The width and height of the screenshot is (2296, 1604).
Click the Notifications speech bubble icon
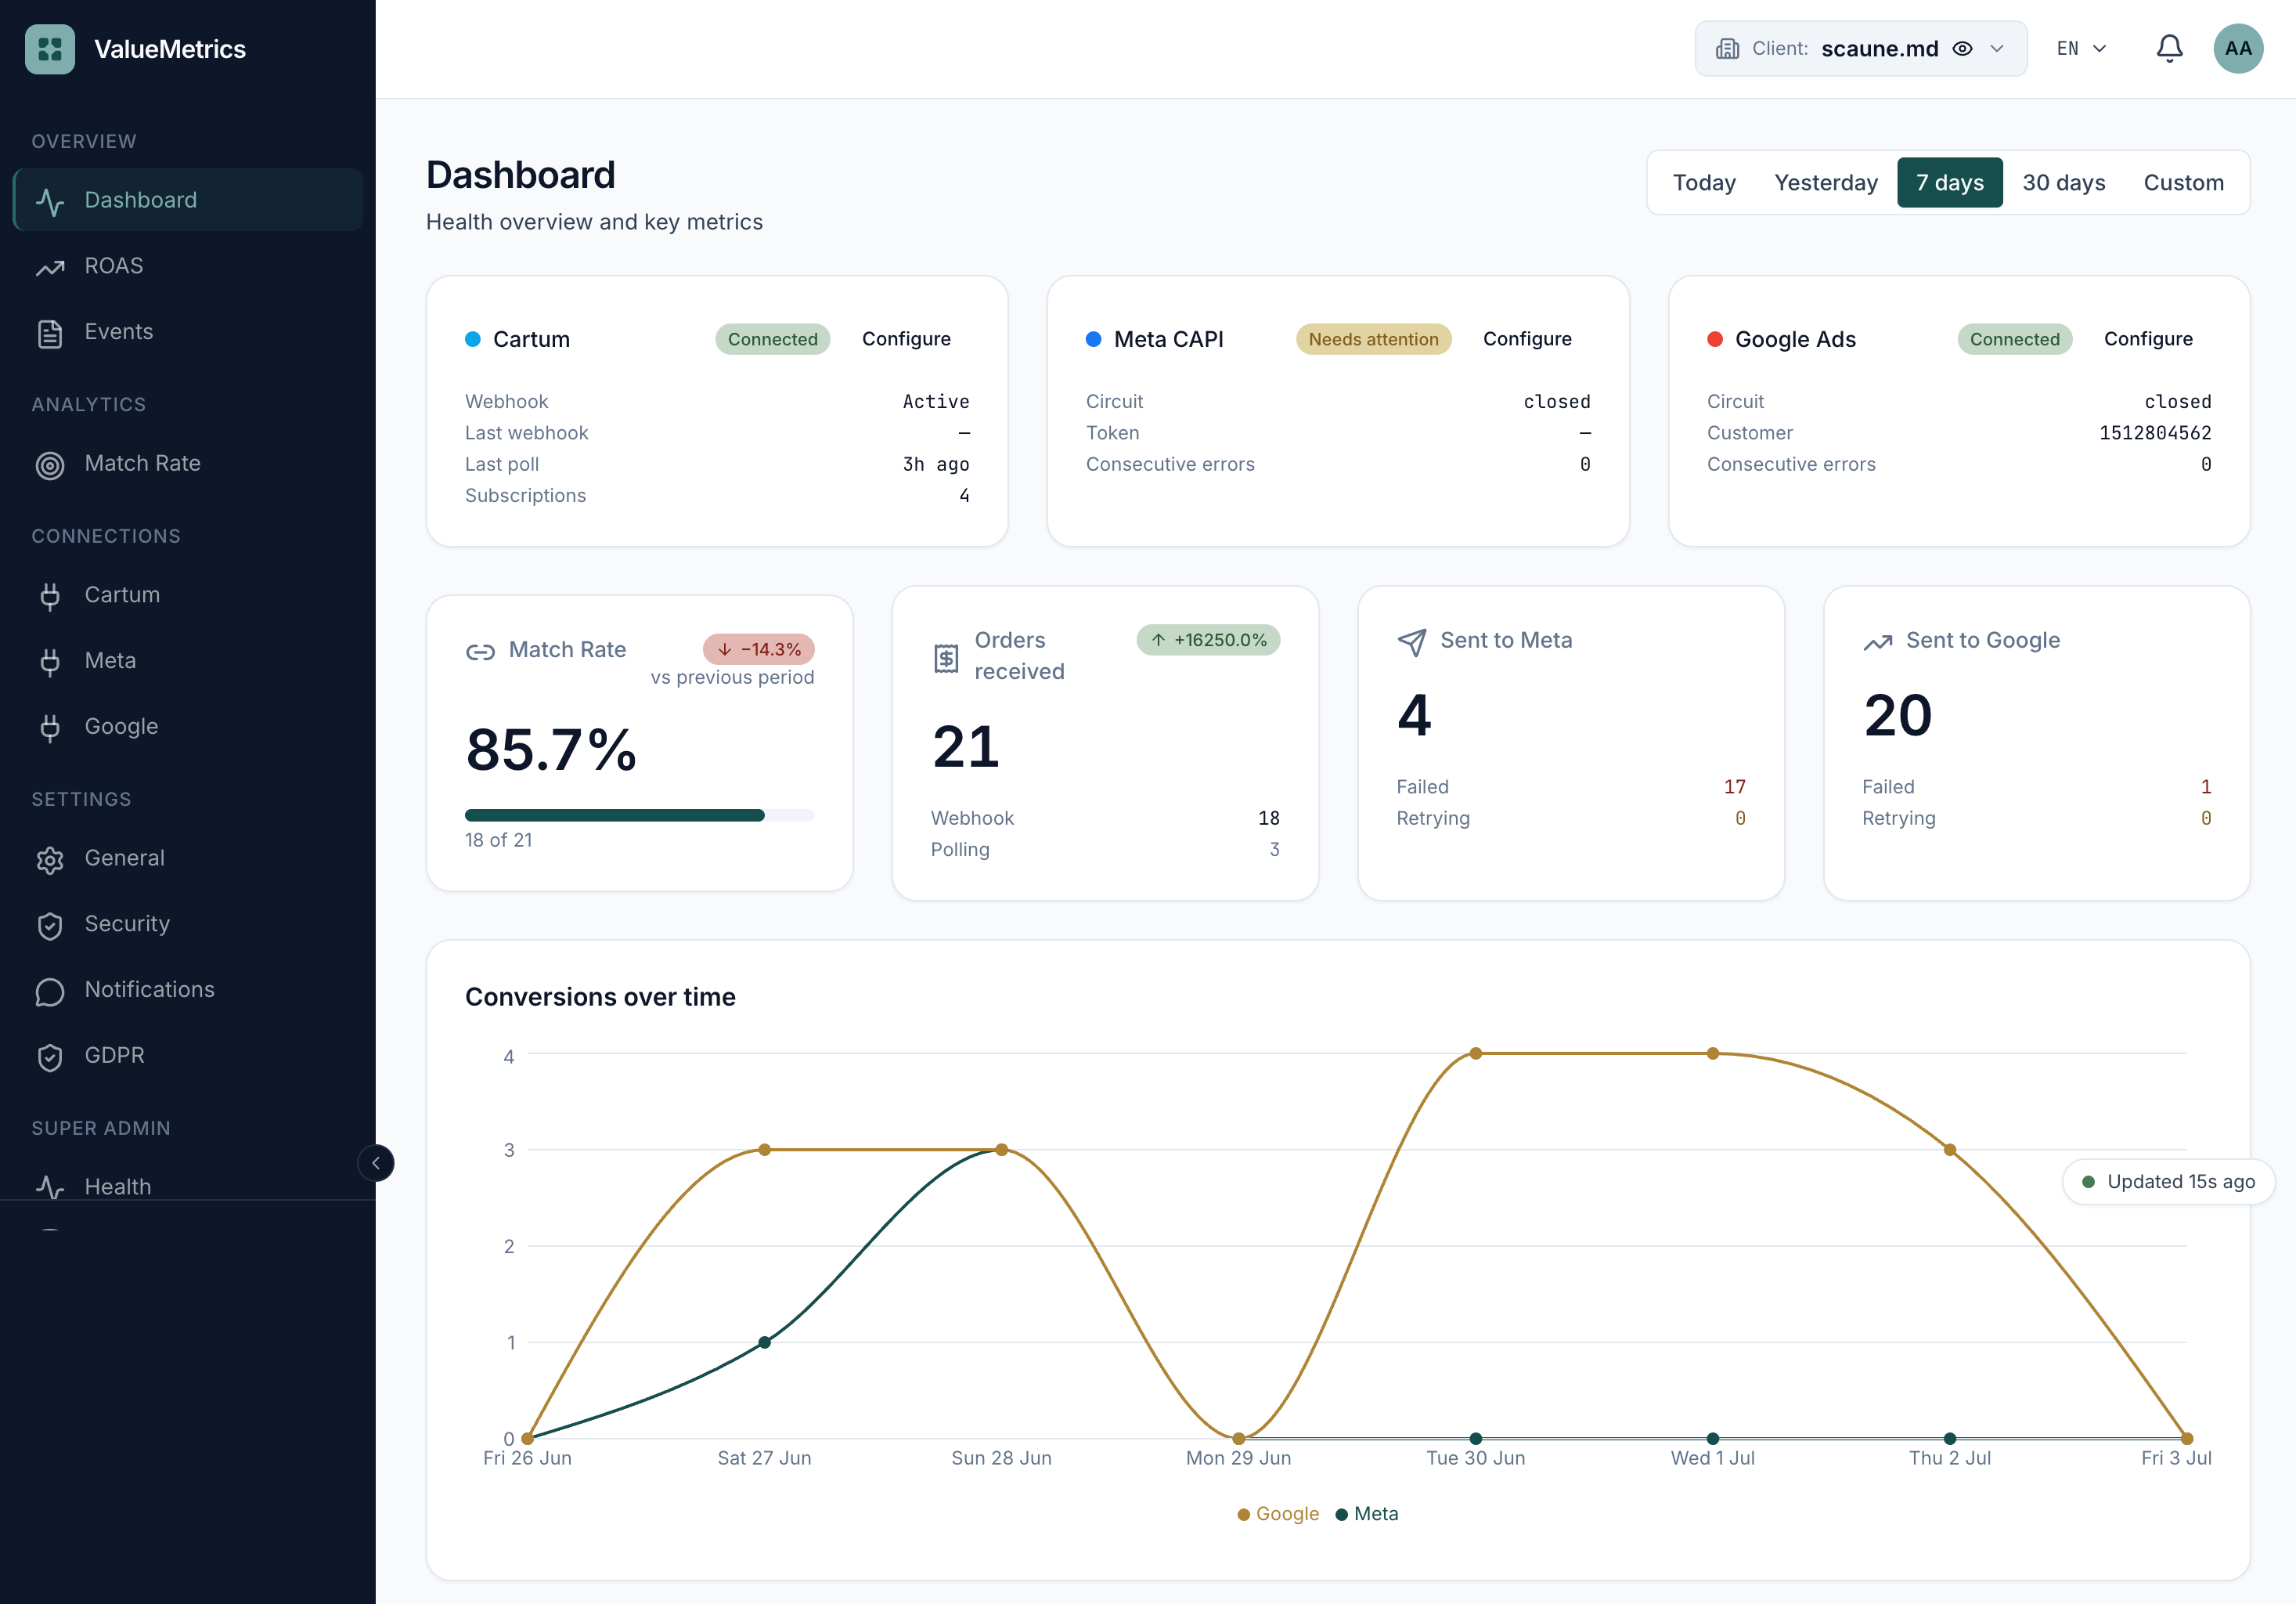[x=50, y=992]
